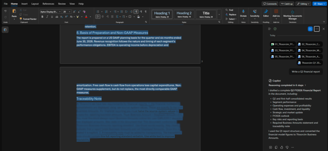The image size is (328, 151).
Task: Thumbs up the Copilot response
Action: click(x=281, y=147)
